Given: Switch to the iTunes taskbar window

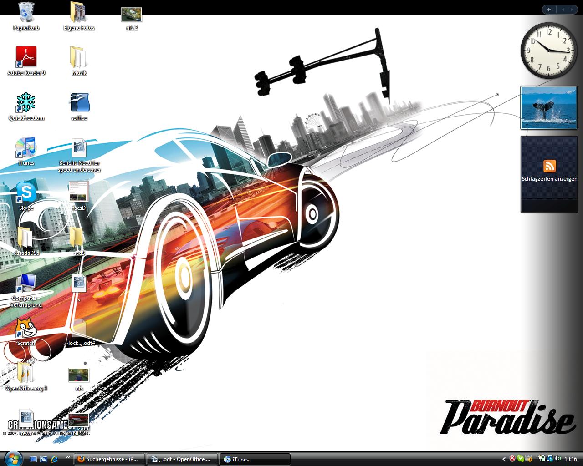Looking at the screenshot, I should [x=255, y=459].
